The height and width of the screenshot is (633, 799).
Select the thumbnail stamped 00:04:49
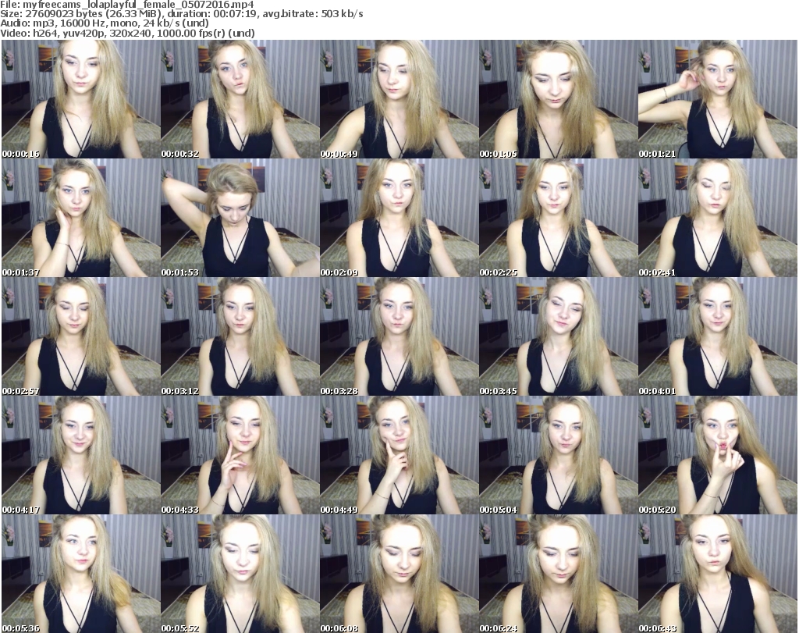[399, 455]
